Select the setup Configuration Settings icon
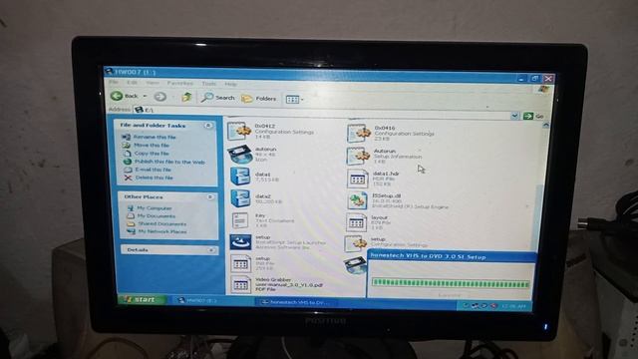This screenshot has height=359, width=638. click(x=355, y=243)
